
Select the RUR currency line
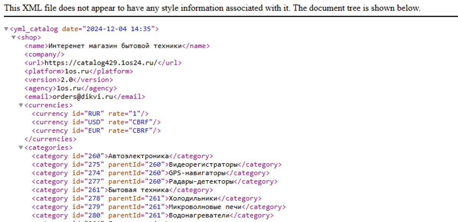(90, 114)
